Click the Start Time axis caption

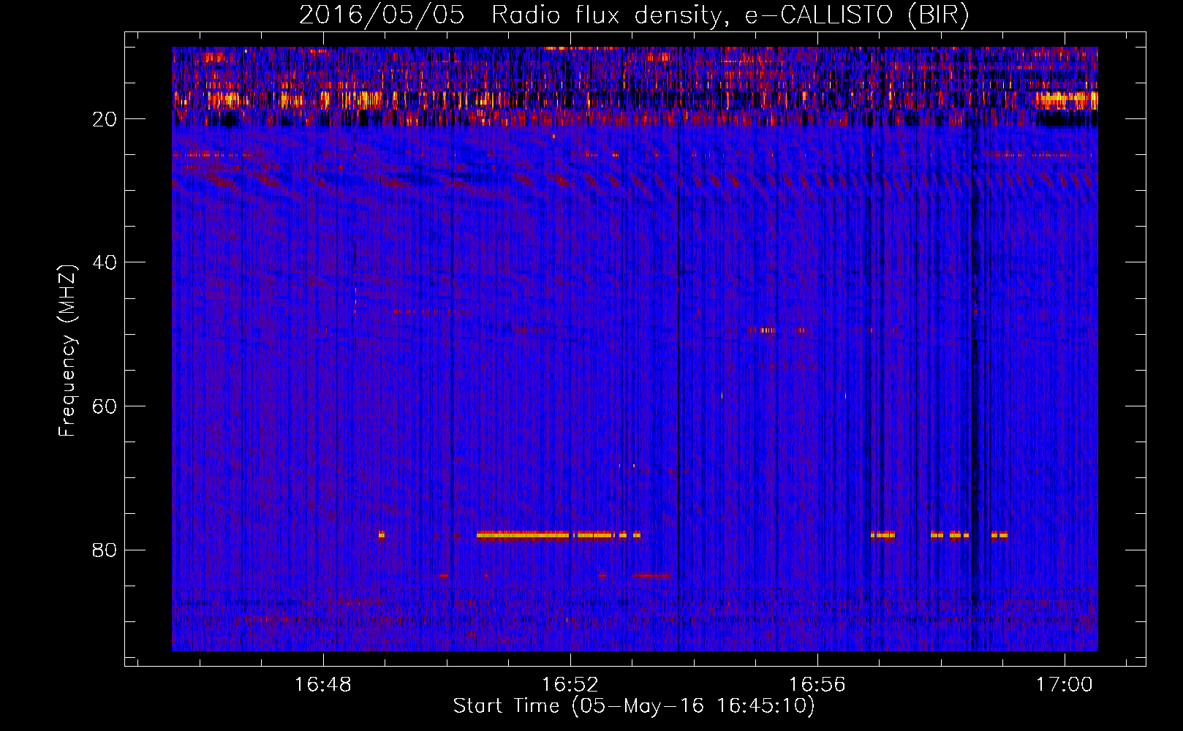click(634, 706)
